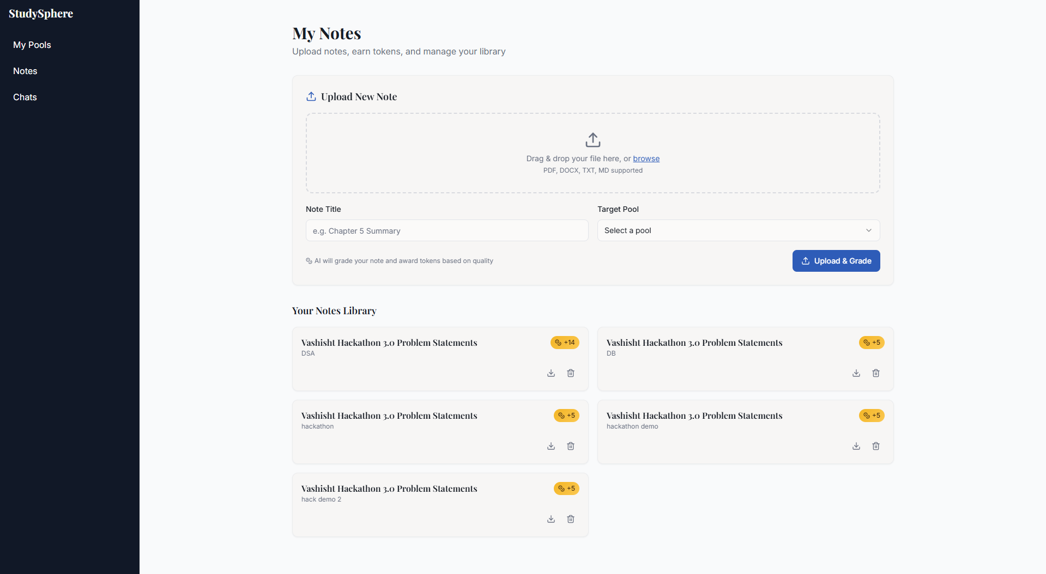1046x574 pixels.
Task: Click the browse link
Action: pos(646,158)
